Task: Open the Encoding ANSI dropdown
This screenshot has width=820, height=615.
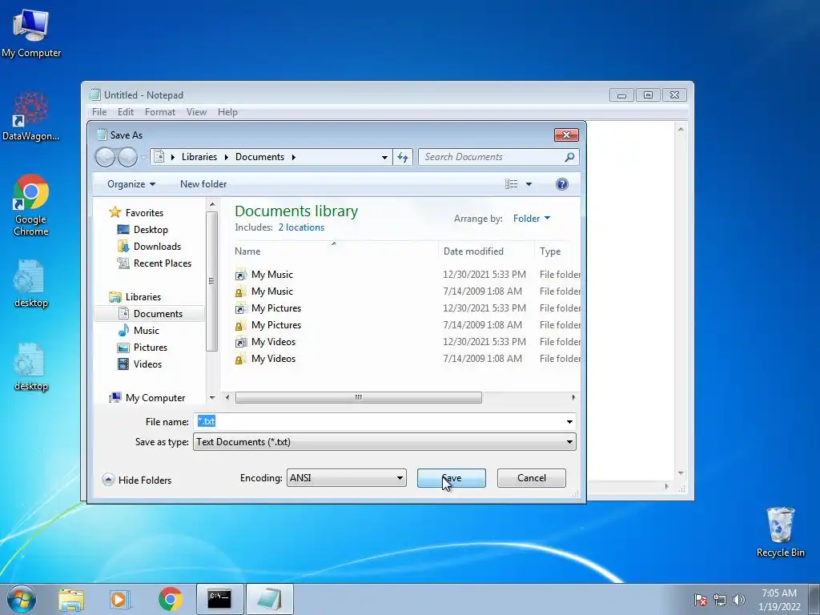Action: (346, 478)
